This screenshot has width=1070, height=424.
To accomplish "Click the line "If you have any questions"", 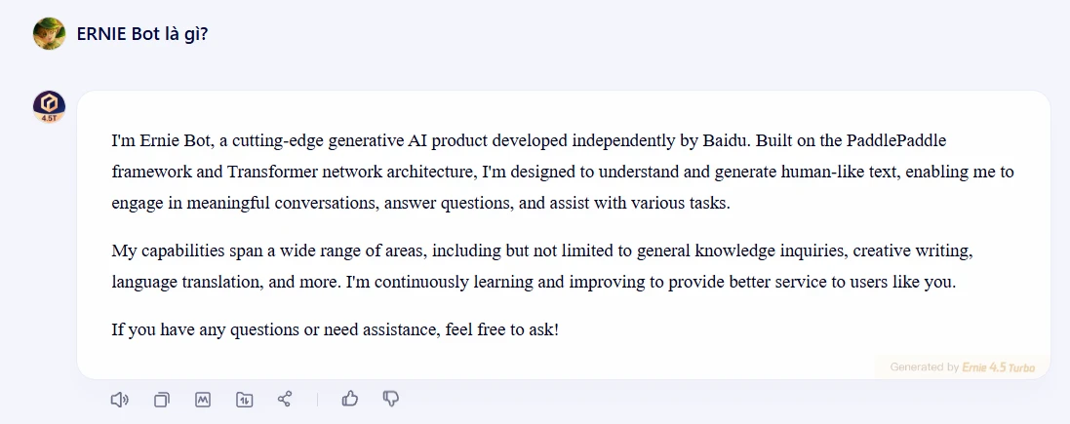I will click(x=336, y=330).
